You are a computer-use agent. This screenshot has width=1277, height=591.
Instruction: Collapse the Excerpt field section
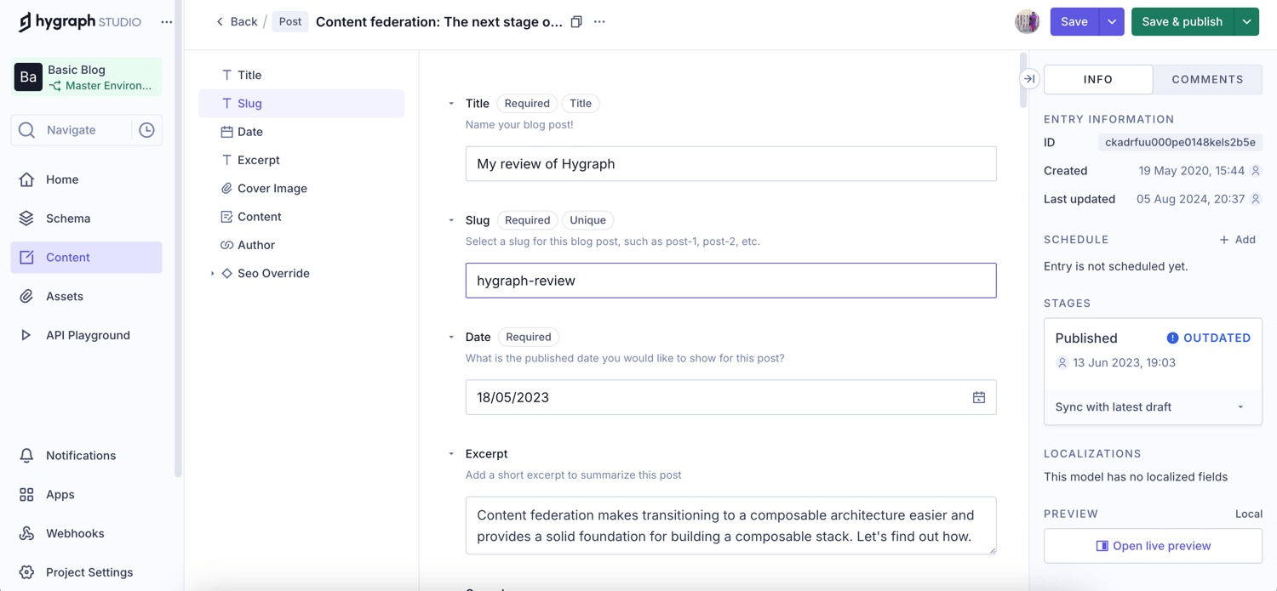[x=451, y=454]
